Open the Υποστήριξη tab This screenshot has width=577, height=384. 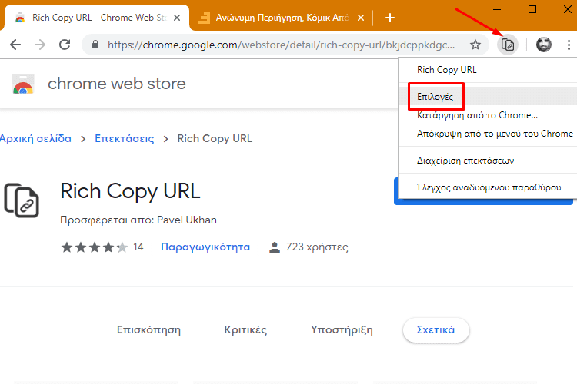(342, 330)
